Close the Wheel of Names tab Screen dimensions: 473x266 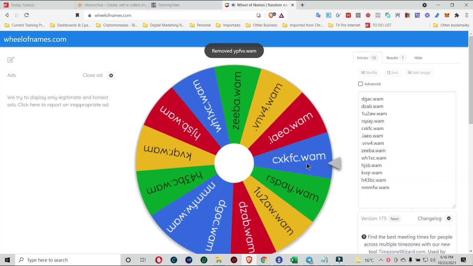point(293,5)
